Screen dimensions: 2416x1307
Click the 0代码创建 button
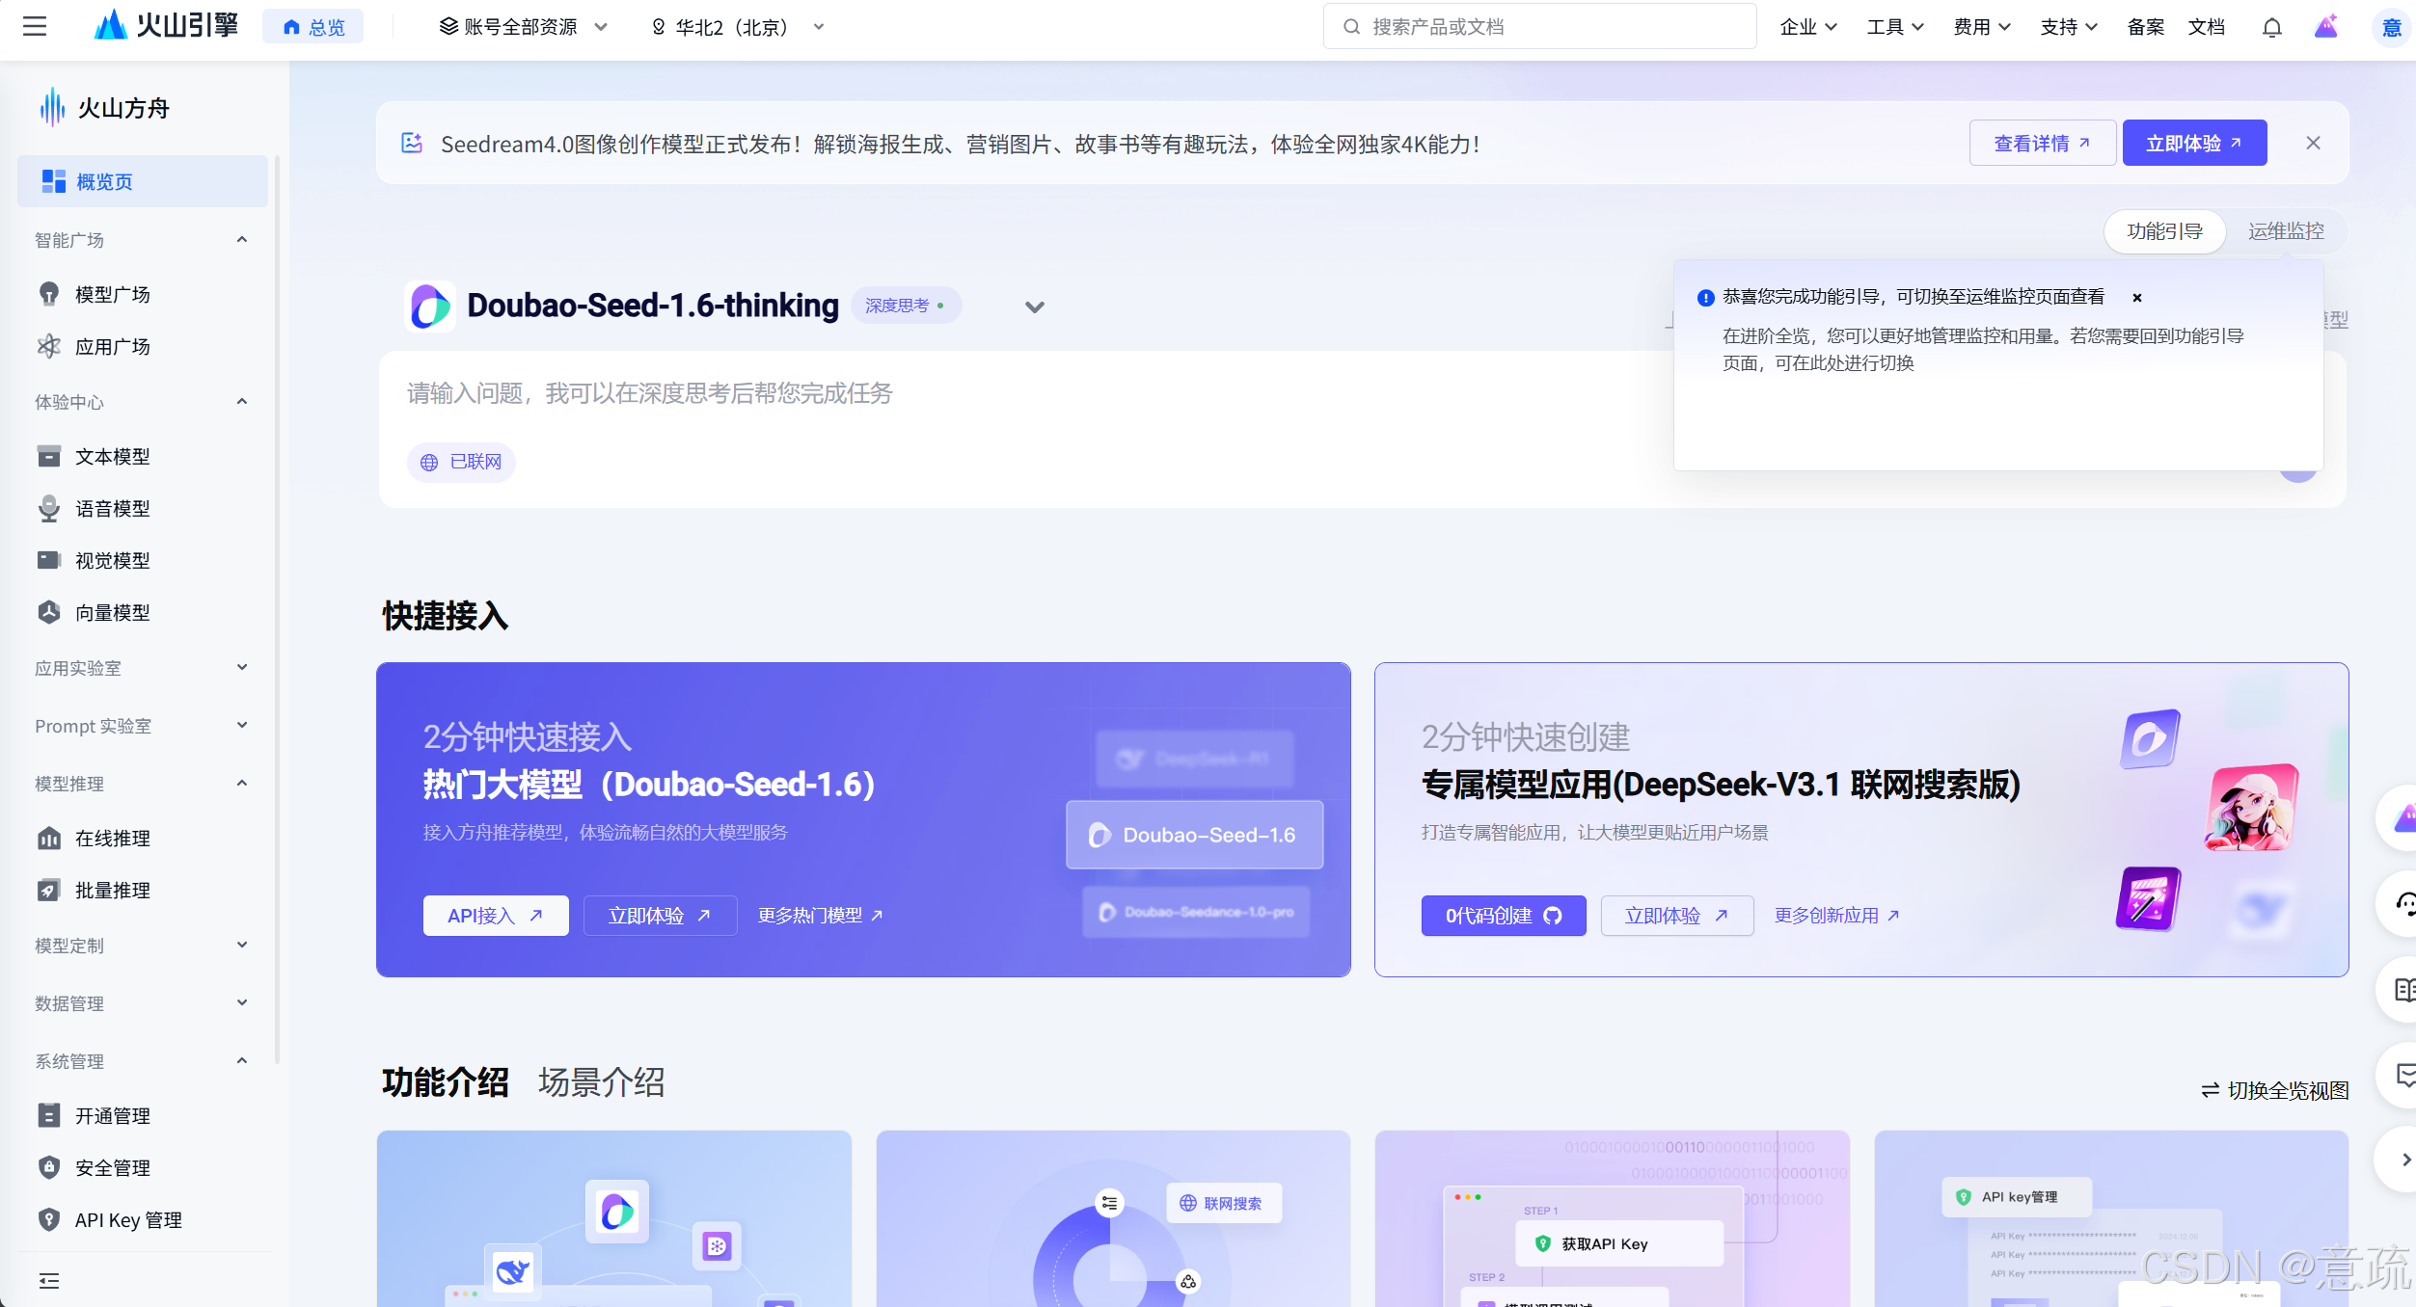1503,916
